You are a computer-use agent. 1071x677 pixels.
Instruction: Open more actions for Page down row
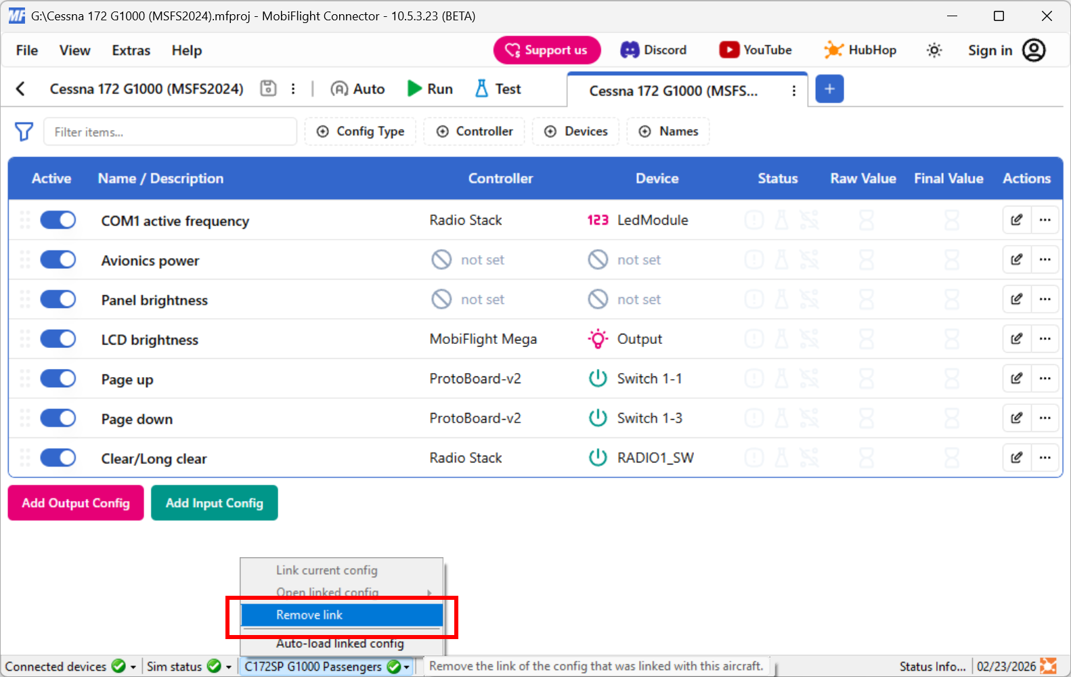[x=1045, y=418]
